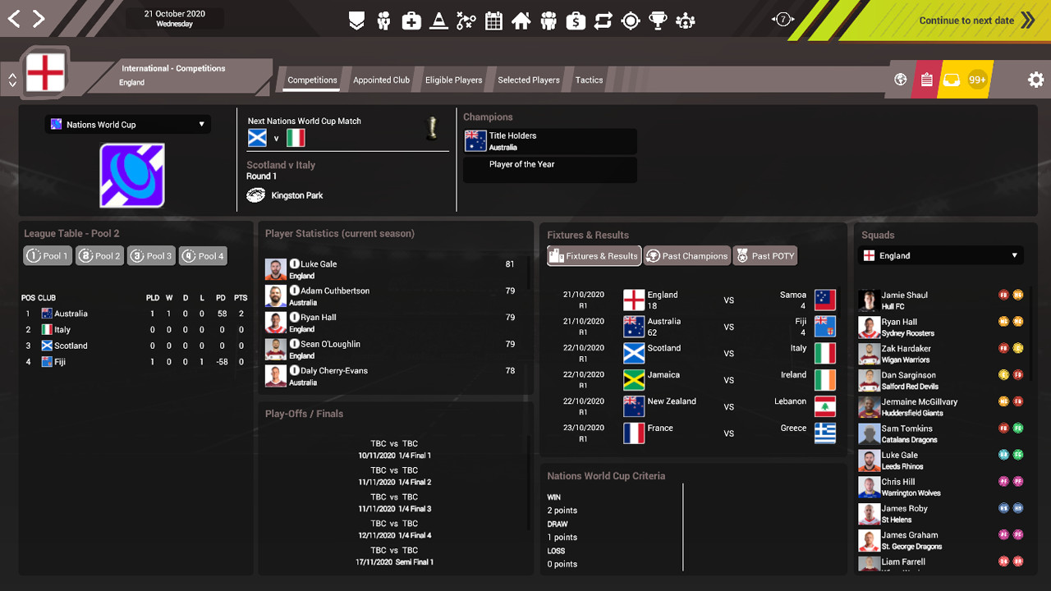1051x591 pixels.
Task: Open the Tactics tab
Action: [x=589, y=80]
